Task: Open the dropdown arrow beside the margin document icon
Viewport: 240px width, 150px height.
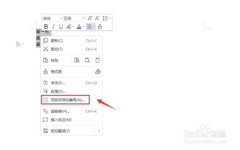Action: click(x=23, y=44)
